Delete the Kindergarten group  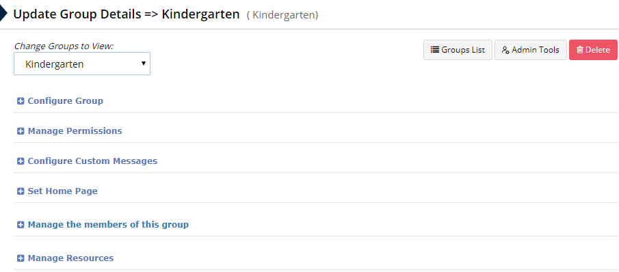point(593,50)
